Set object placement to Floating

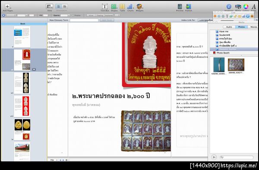[x=100, y=15]
